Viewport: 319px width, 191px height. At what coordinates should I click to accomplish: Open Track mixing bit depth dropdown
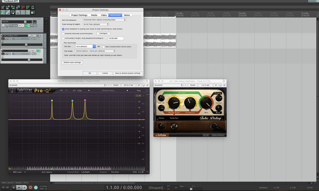(x=96, y=24)
